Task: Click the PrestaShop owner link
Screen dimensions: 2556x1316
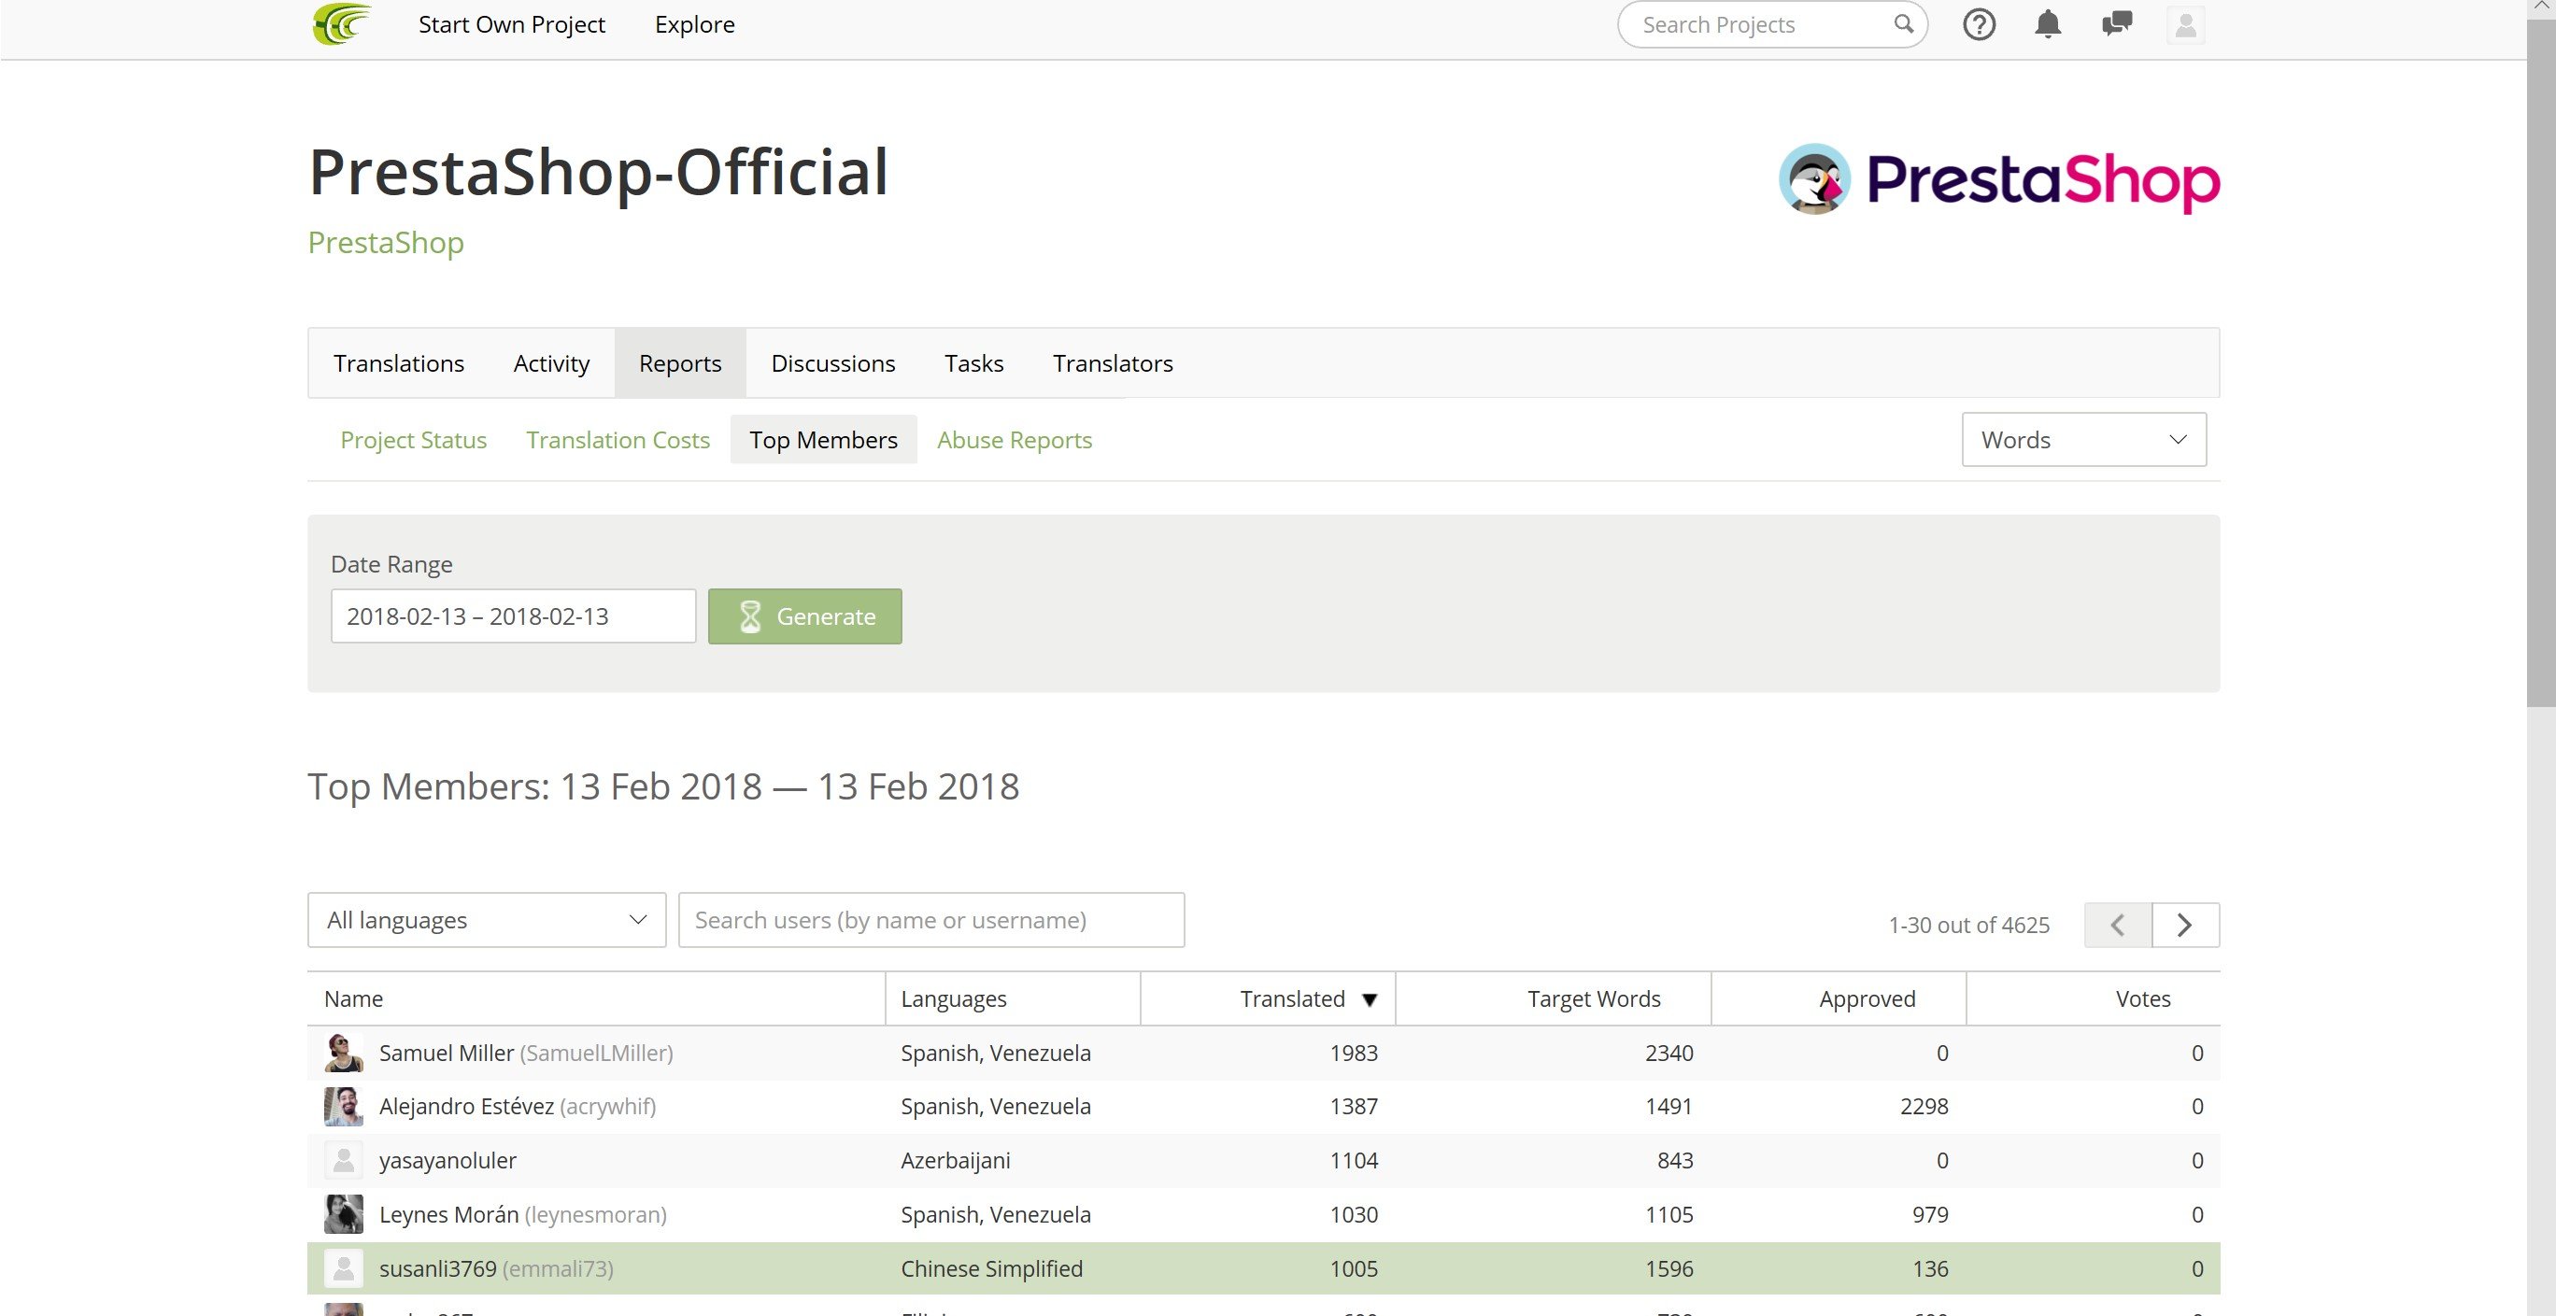Action: pyautogui.click(x=386, y=242)
